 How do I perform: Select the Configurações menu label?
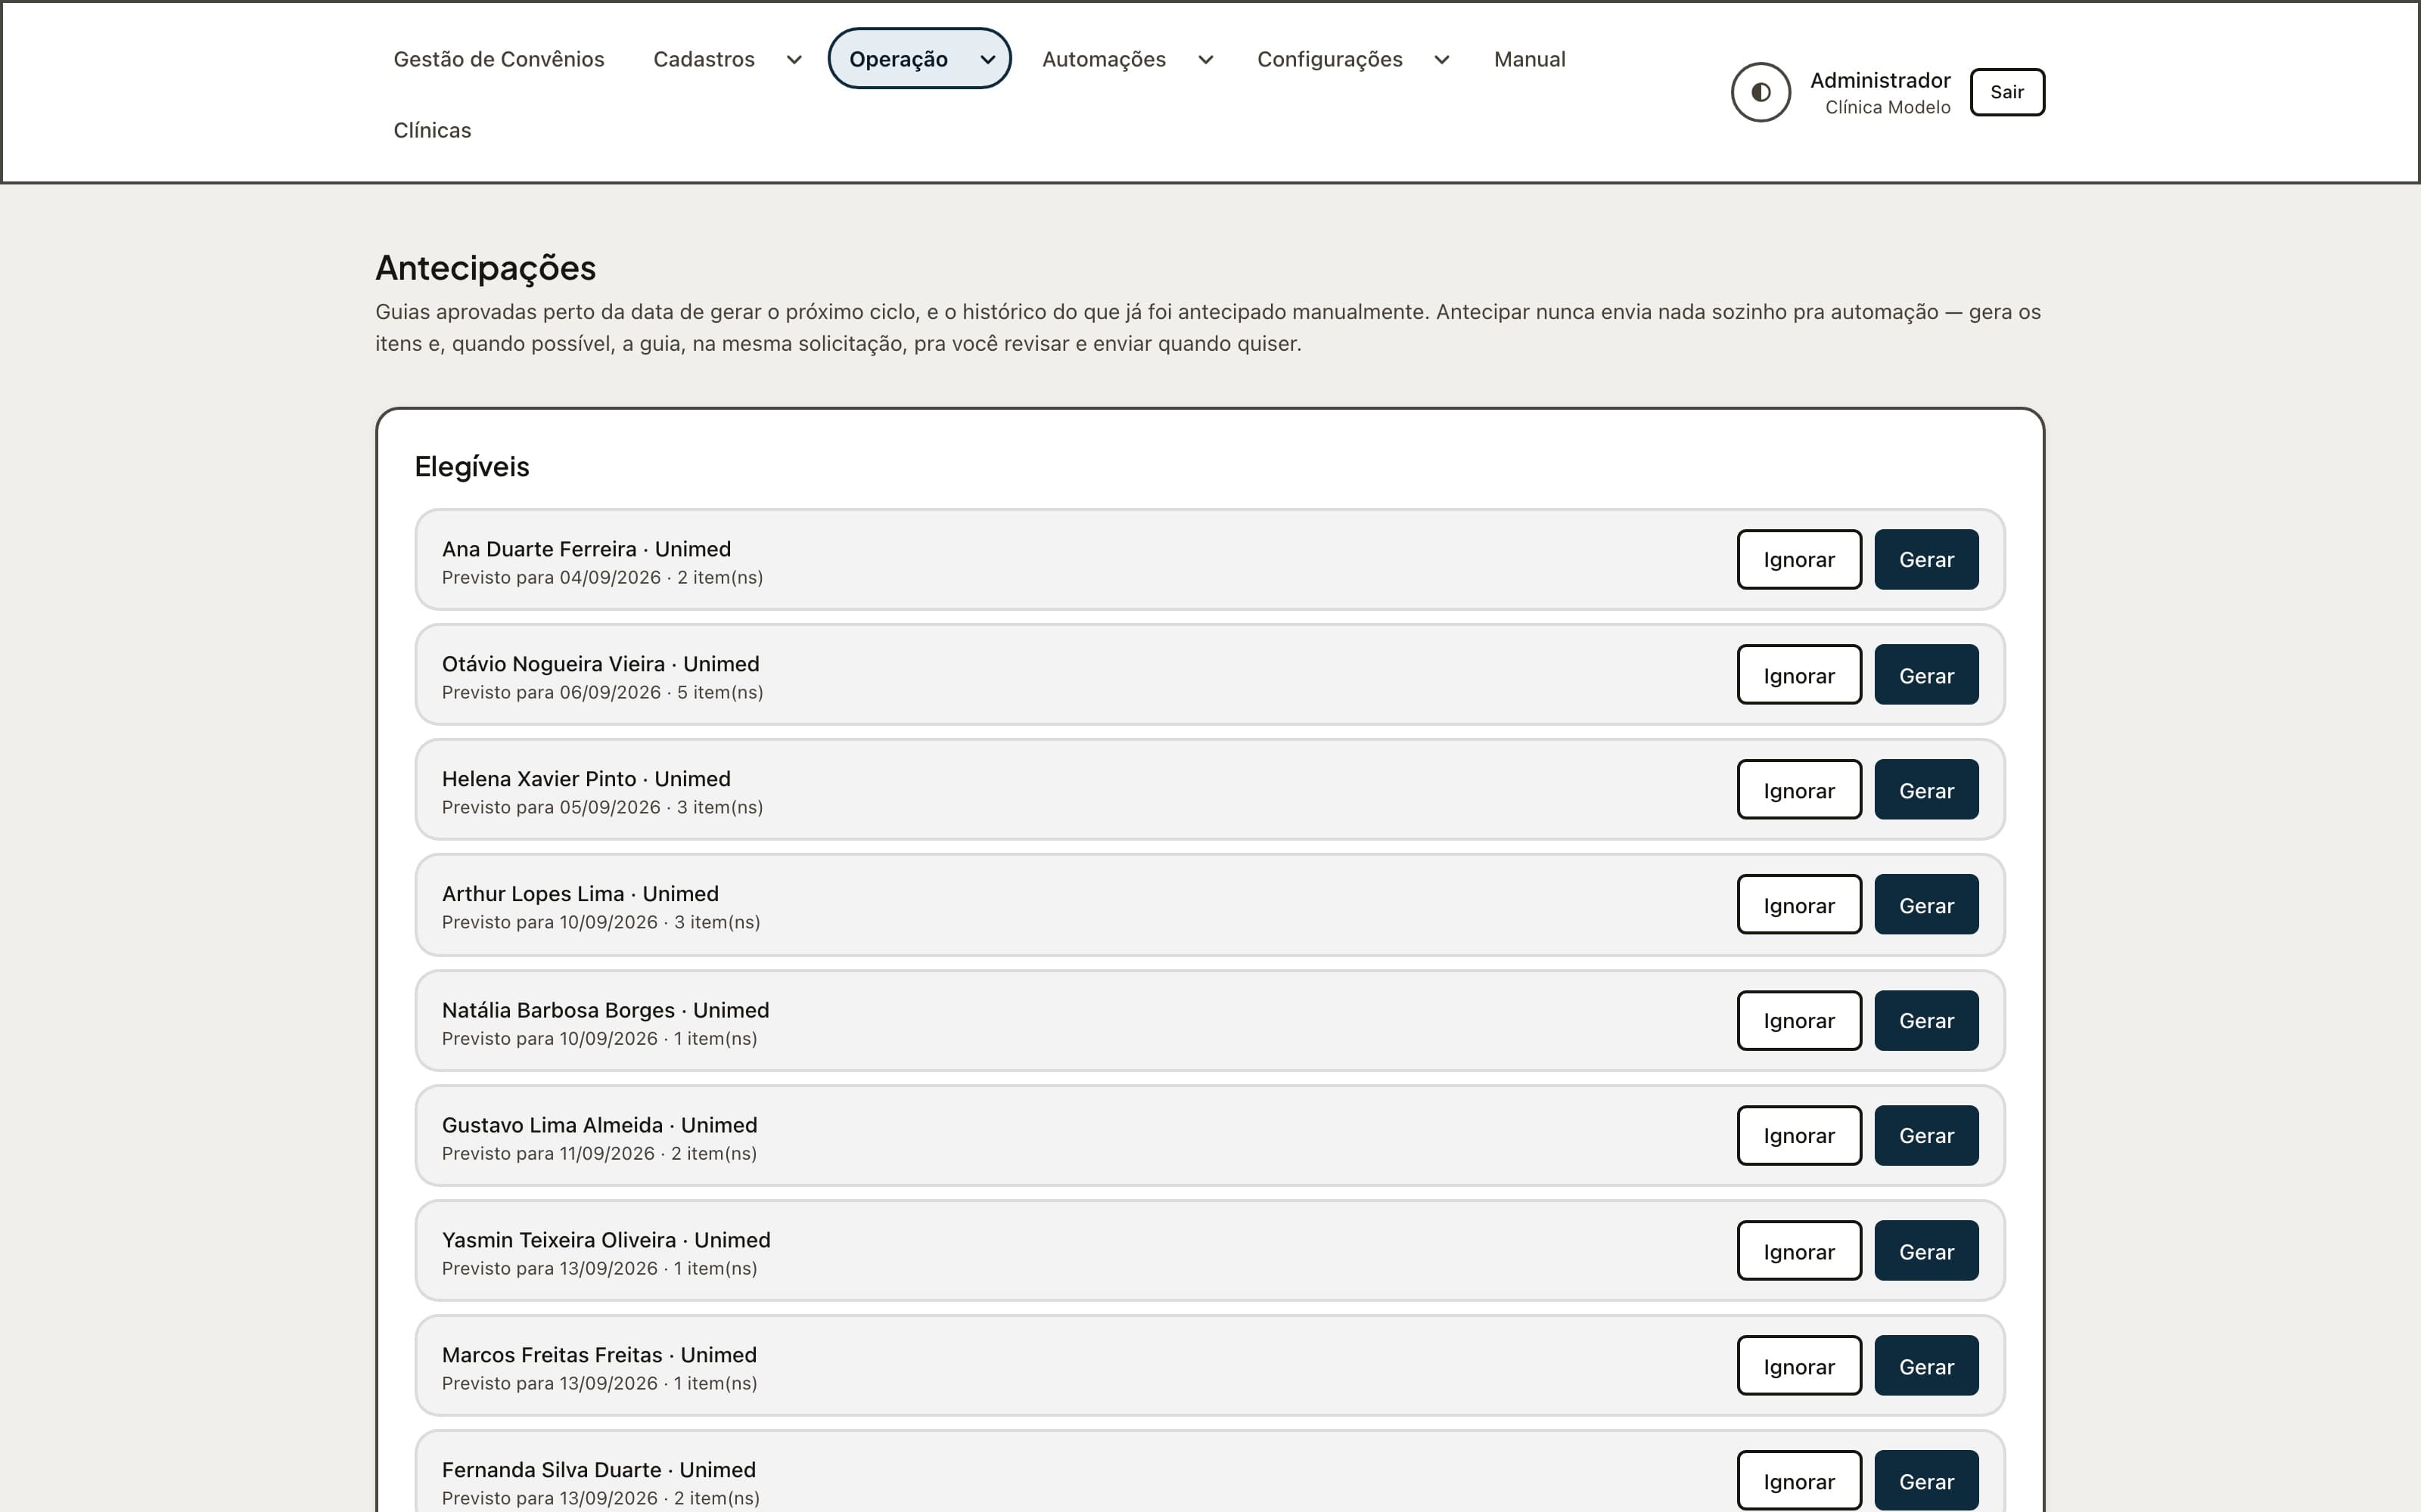pyautogui.click(x=1329, y=59)
